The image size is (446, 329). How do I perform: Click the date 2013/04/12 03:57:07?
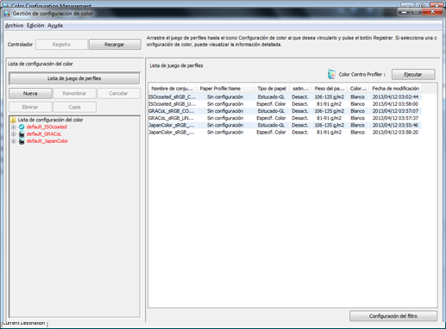[395, 111]
